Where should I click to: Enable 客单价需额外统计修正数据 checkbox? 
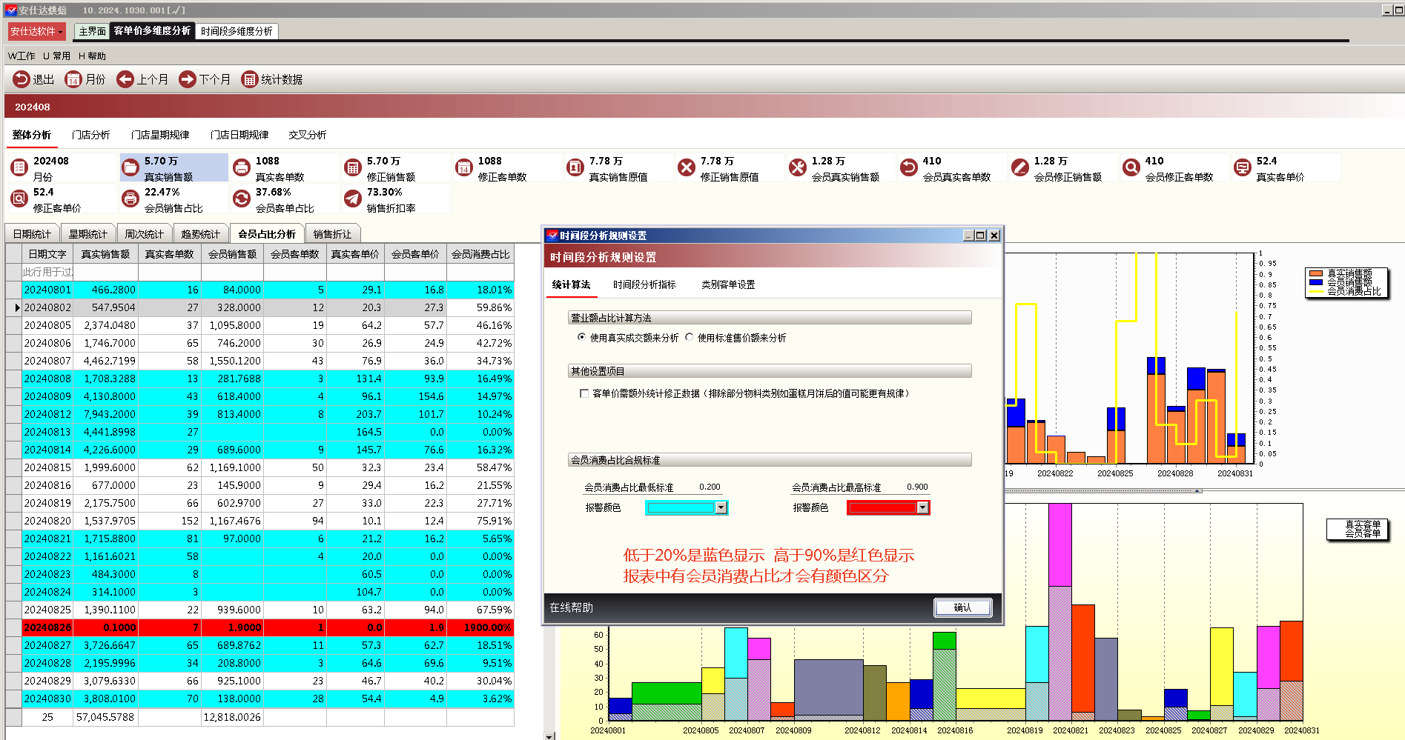(584, 393)
